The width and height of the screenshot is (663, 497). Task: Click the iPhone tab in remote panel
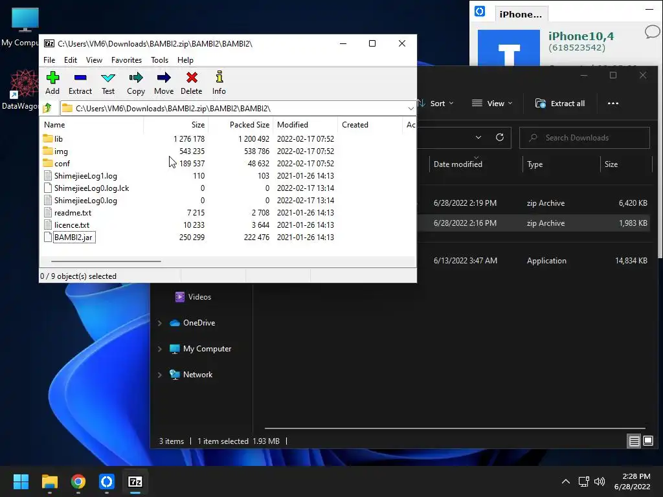[521, 14]
